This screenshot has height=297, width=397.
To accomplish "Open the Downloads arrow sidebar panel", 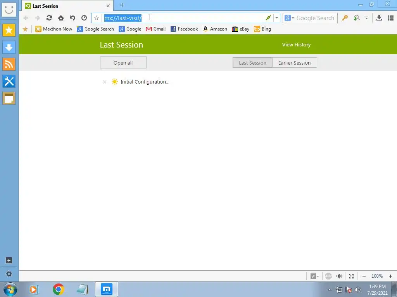I will pyautogui.click(x=9, y=47).
